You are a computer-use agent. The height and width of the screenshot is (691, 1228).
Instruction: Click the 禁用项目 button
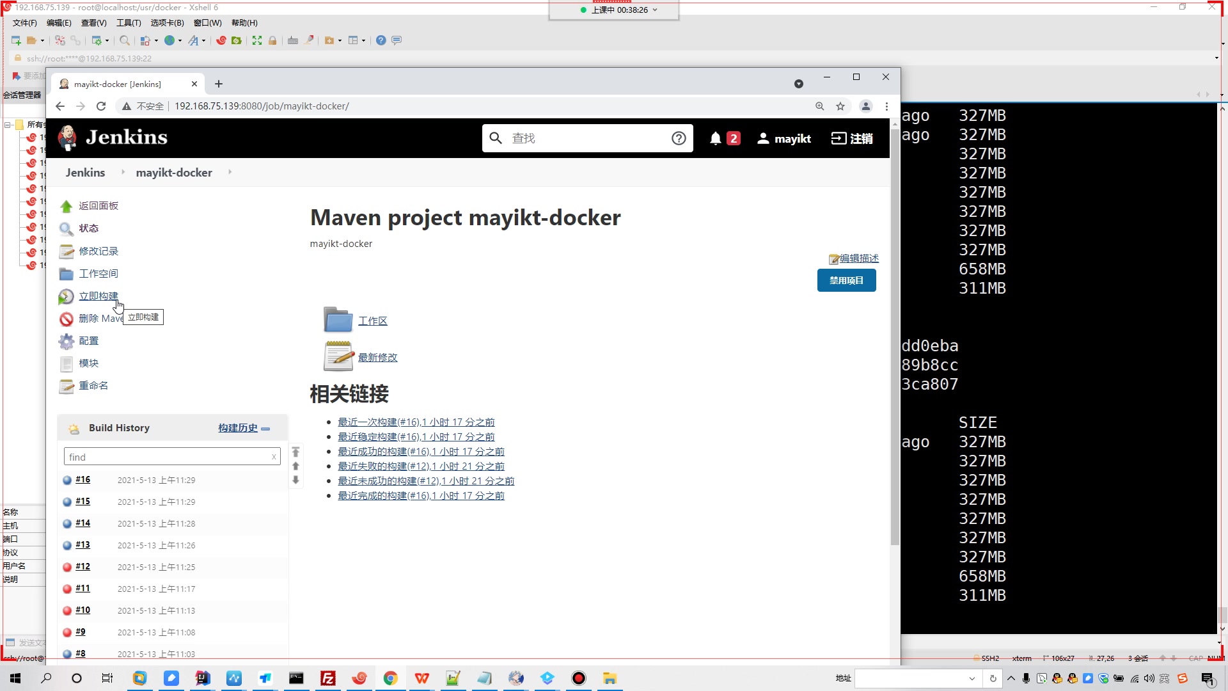846,280
